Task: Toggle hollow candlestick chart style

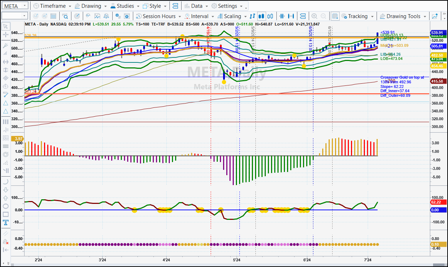Action: coord(270,16)
